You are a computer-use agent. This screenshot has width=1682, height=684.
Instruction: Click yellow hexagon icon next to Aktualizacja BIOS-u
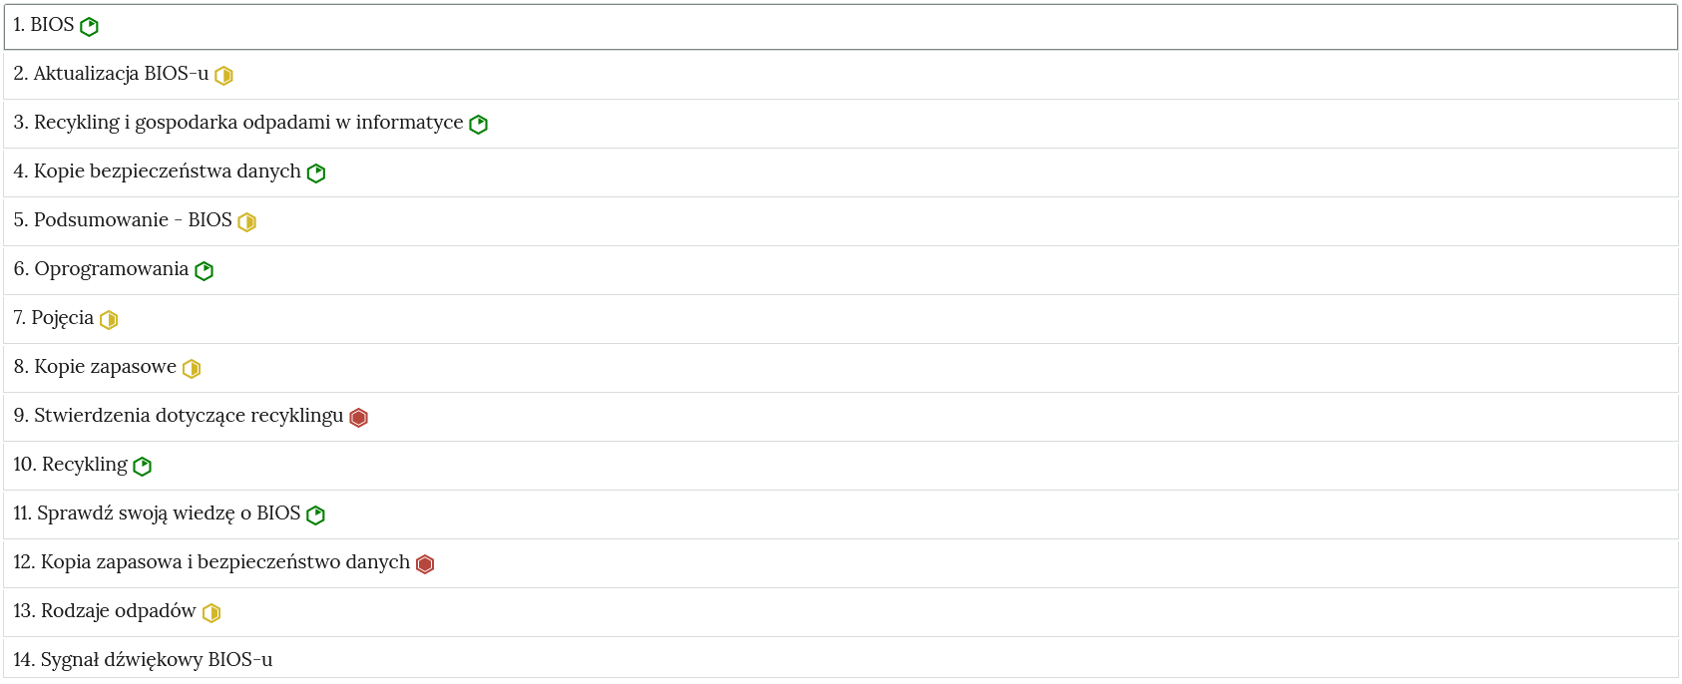pos(223,76)
